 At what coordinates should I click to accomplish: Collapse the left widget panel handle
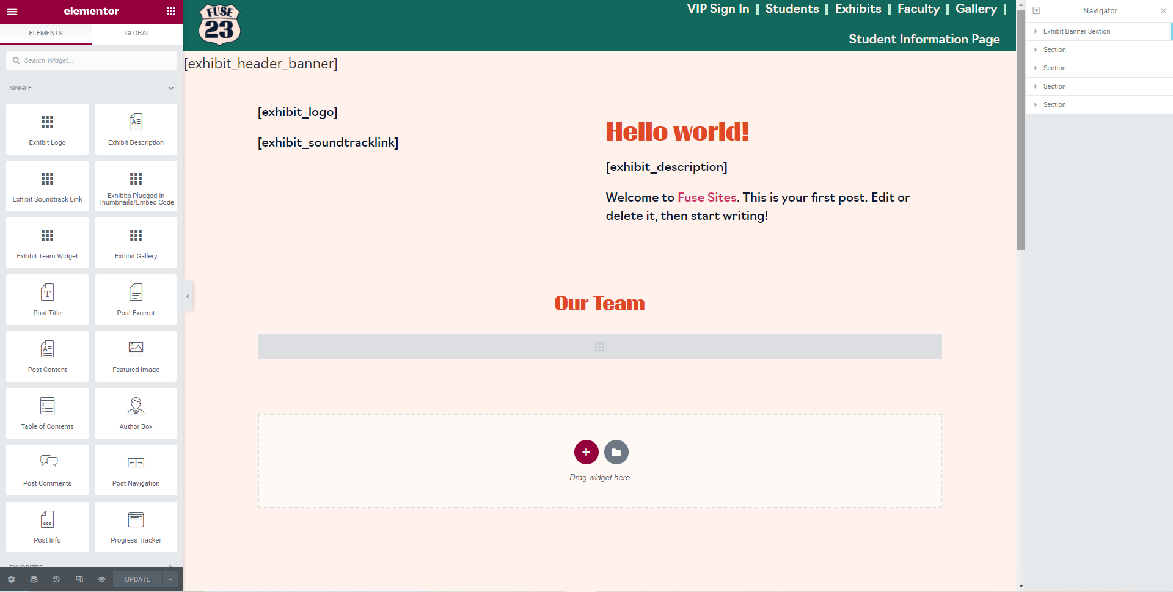click(x=188, y=296)
